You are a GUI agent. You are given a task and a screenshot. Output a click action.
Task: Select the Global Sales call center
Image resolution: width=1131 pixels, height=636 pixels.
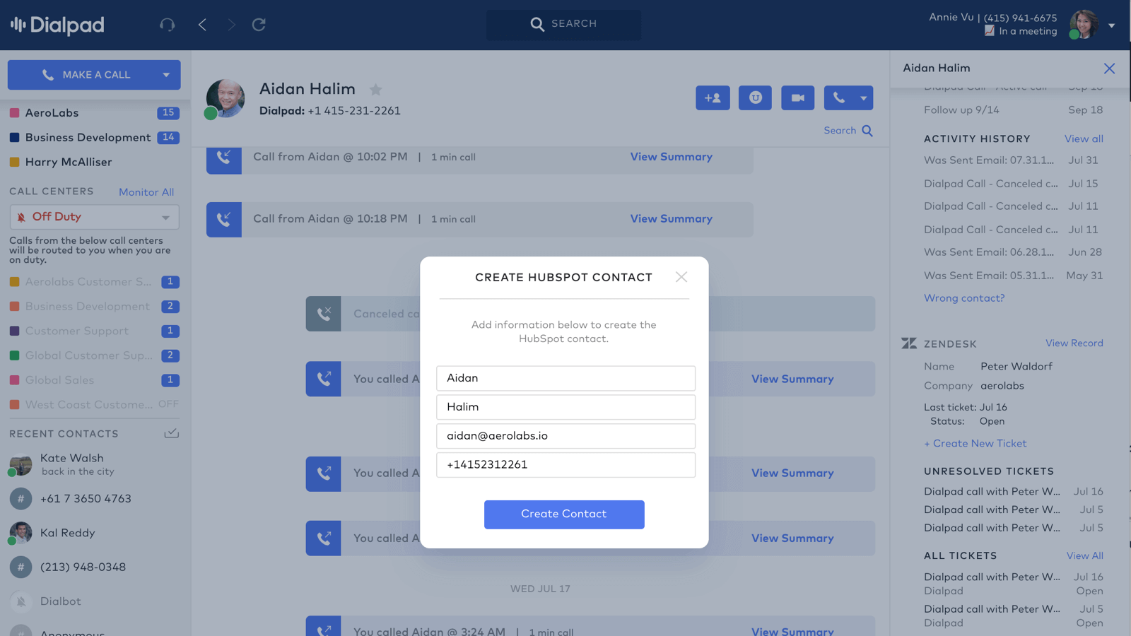[x=94, y=380]
